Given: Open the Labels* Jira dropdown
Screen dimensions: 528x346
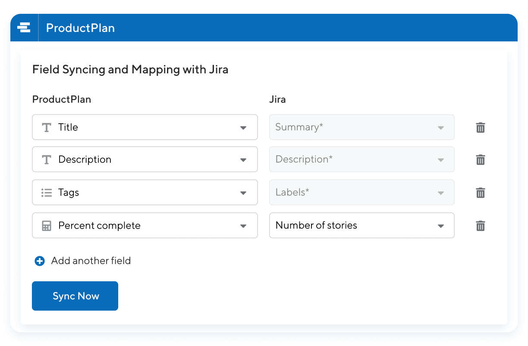Looking at the screenshot, I should point(361,192).
